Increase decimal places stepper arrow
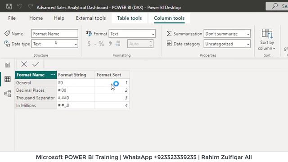 [x=151, y=42]
